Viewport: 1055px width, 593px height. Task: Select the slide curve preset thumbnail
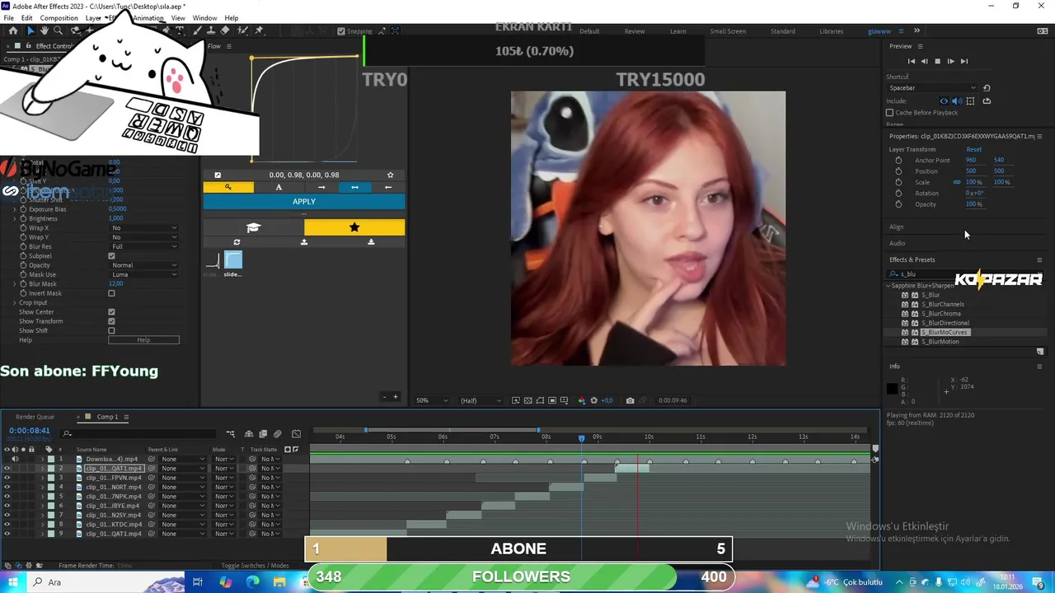click(x=233, y=261)
